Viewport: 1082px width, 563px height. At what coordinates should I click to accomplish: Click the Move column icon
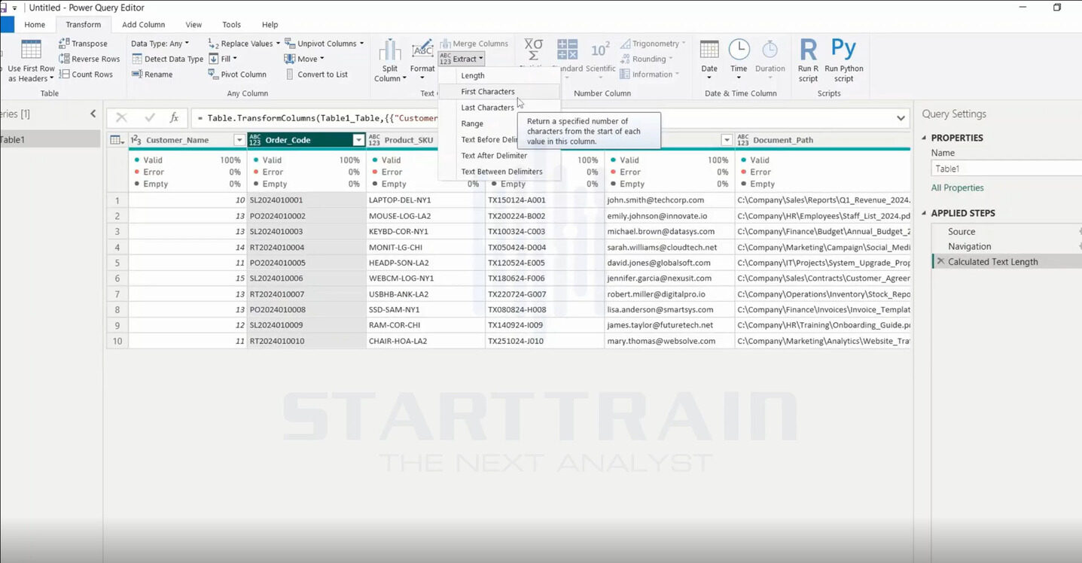pyautogui.click(x=290, y=59)
